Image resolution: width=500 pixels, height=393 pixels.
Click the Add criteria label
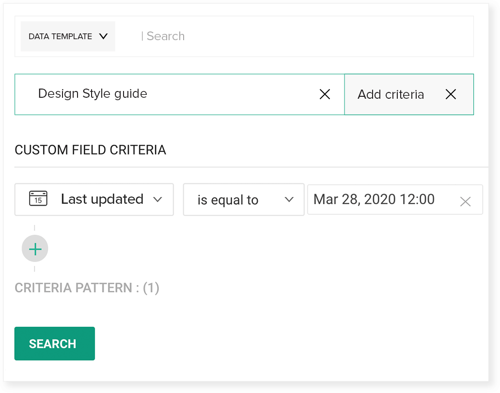coord(391,94)
